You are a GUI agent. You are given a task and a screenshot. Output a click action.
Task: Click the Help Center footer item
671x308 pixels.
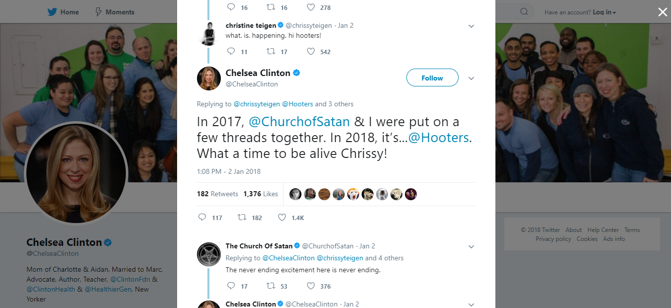(603, 230)
